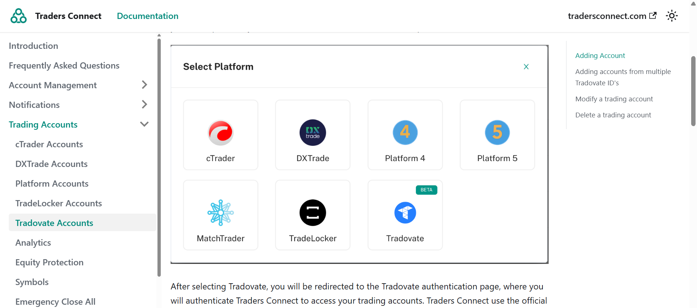Jump to Modify a trading account
This screenshot has width=697, height=308.
click(614, 99)
